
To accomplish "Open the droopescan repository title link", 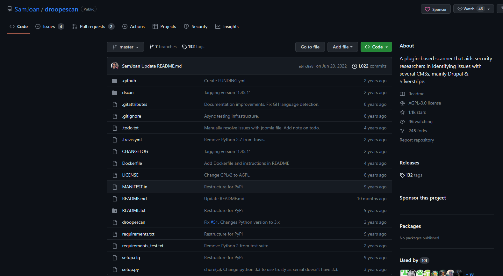I will (61, 9).
